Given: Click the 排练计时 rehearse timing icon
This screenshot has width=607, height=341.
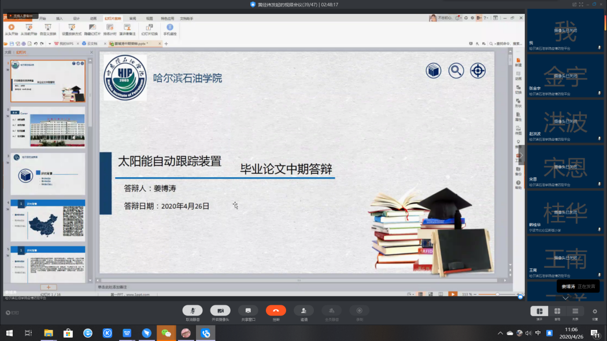Looking at the screenshot, I should tap(110, 27).
